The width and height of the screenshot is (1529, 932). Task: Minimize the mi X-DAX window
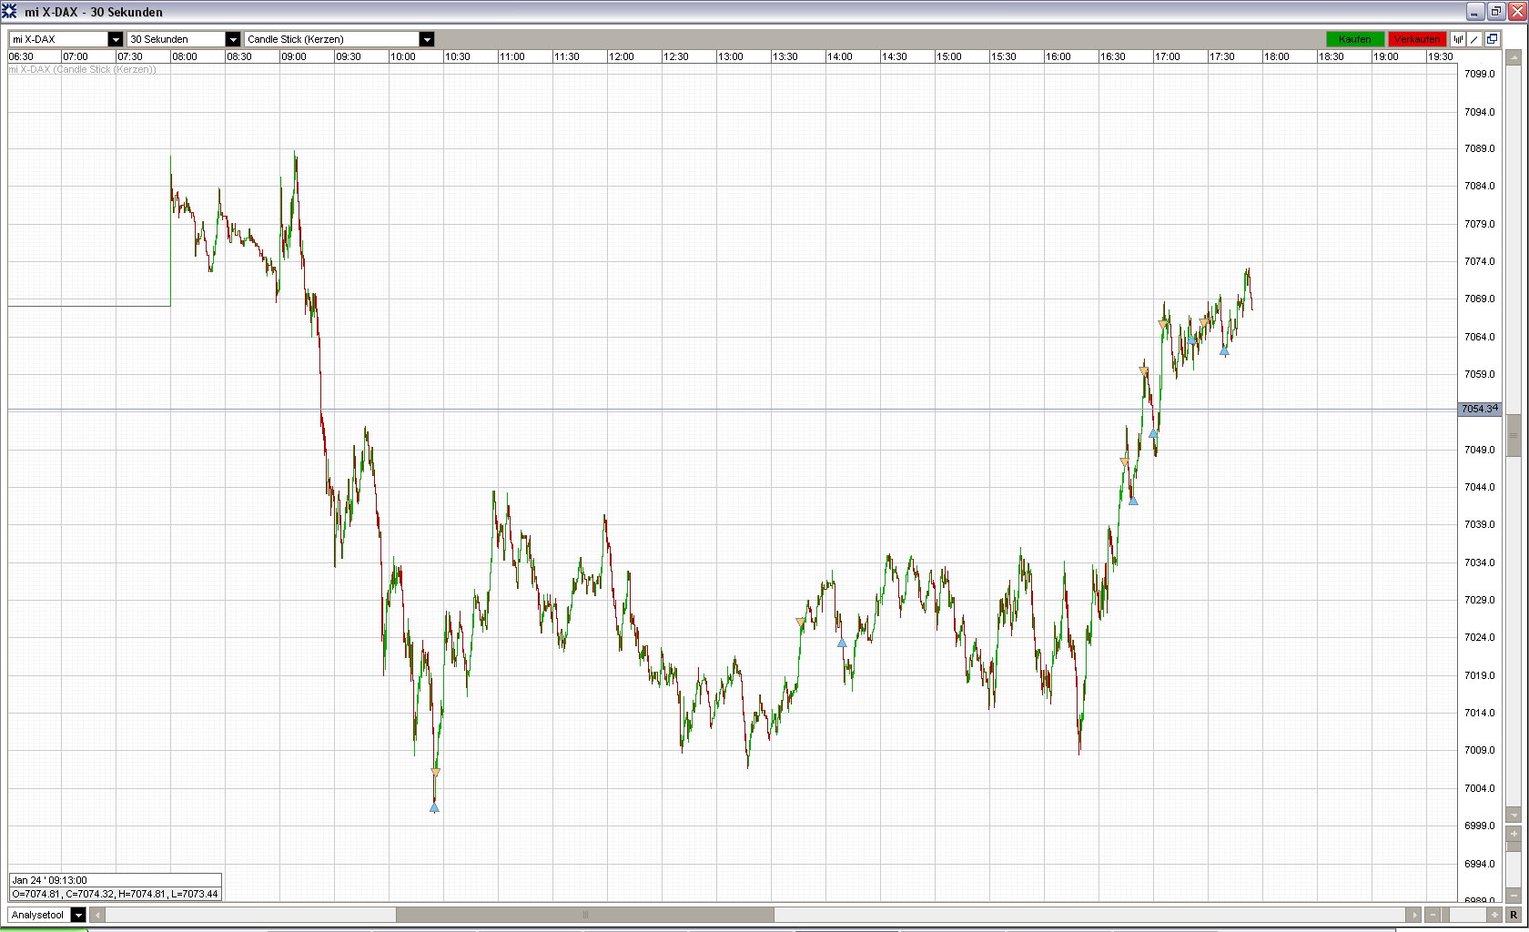[x=1475, y=12]
